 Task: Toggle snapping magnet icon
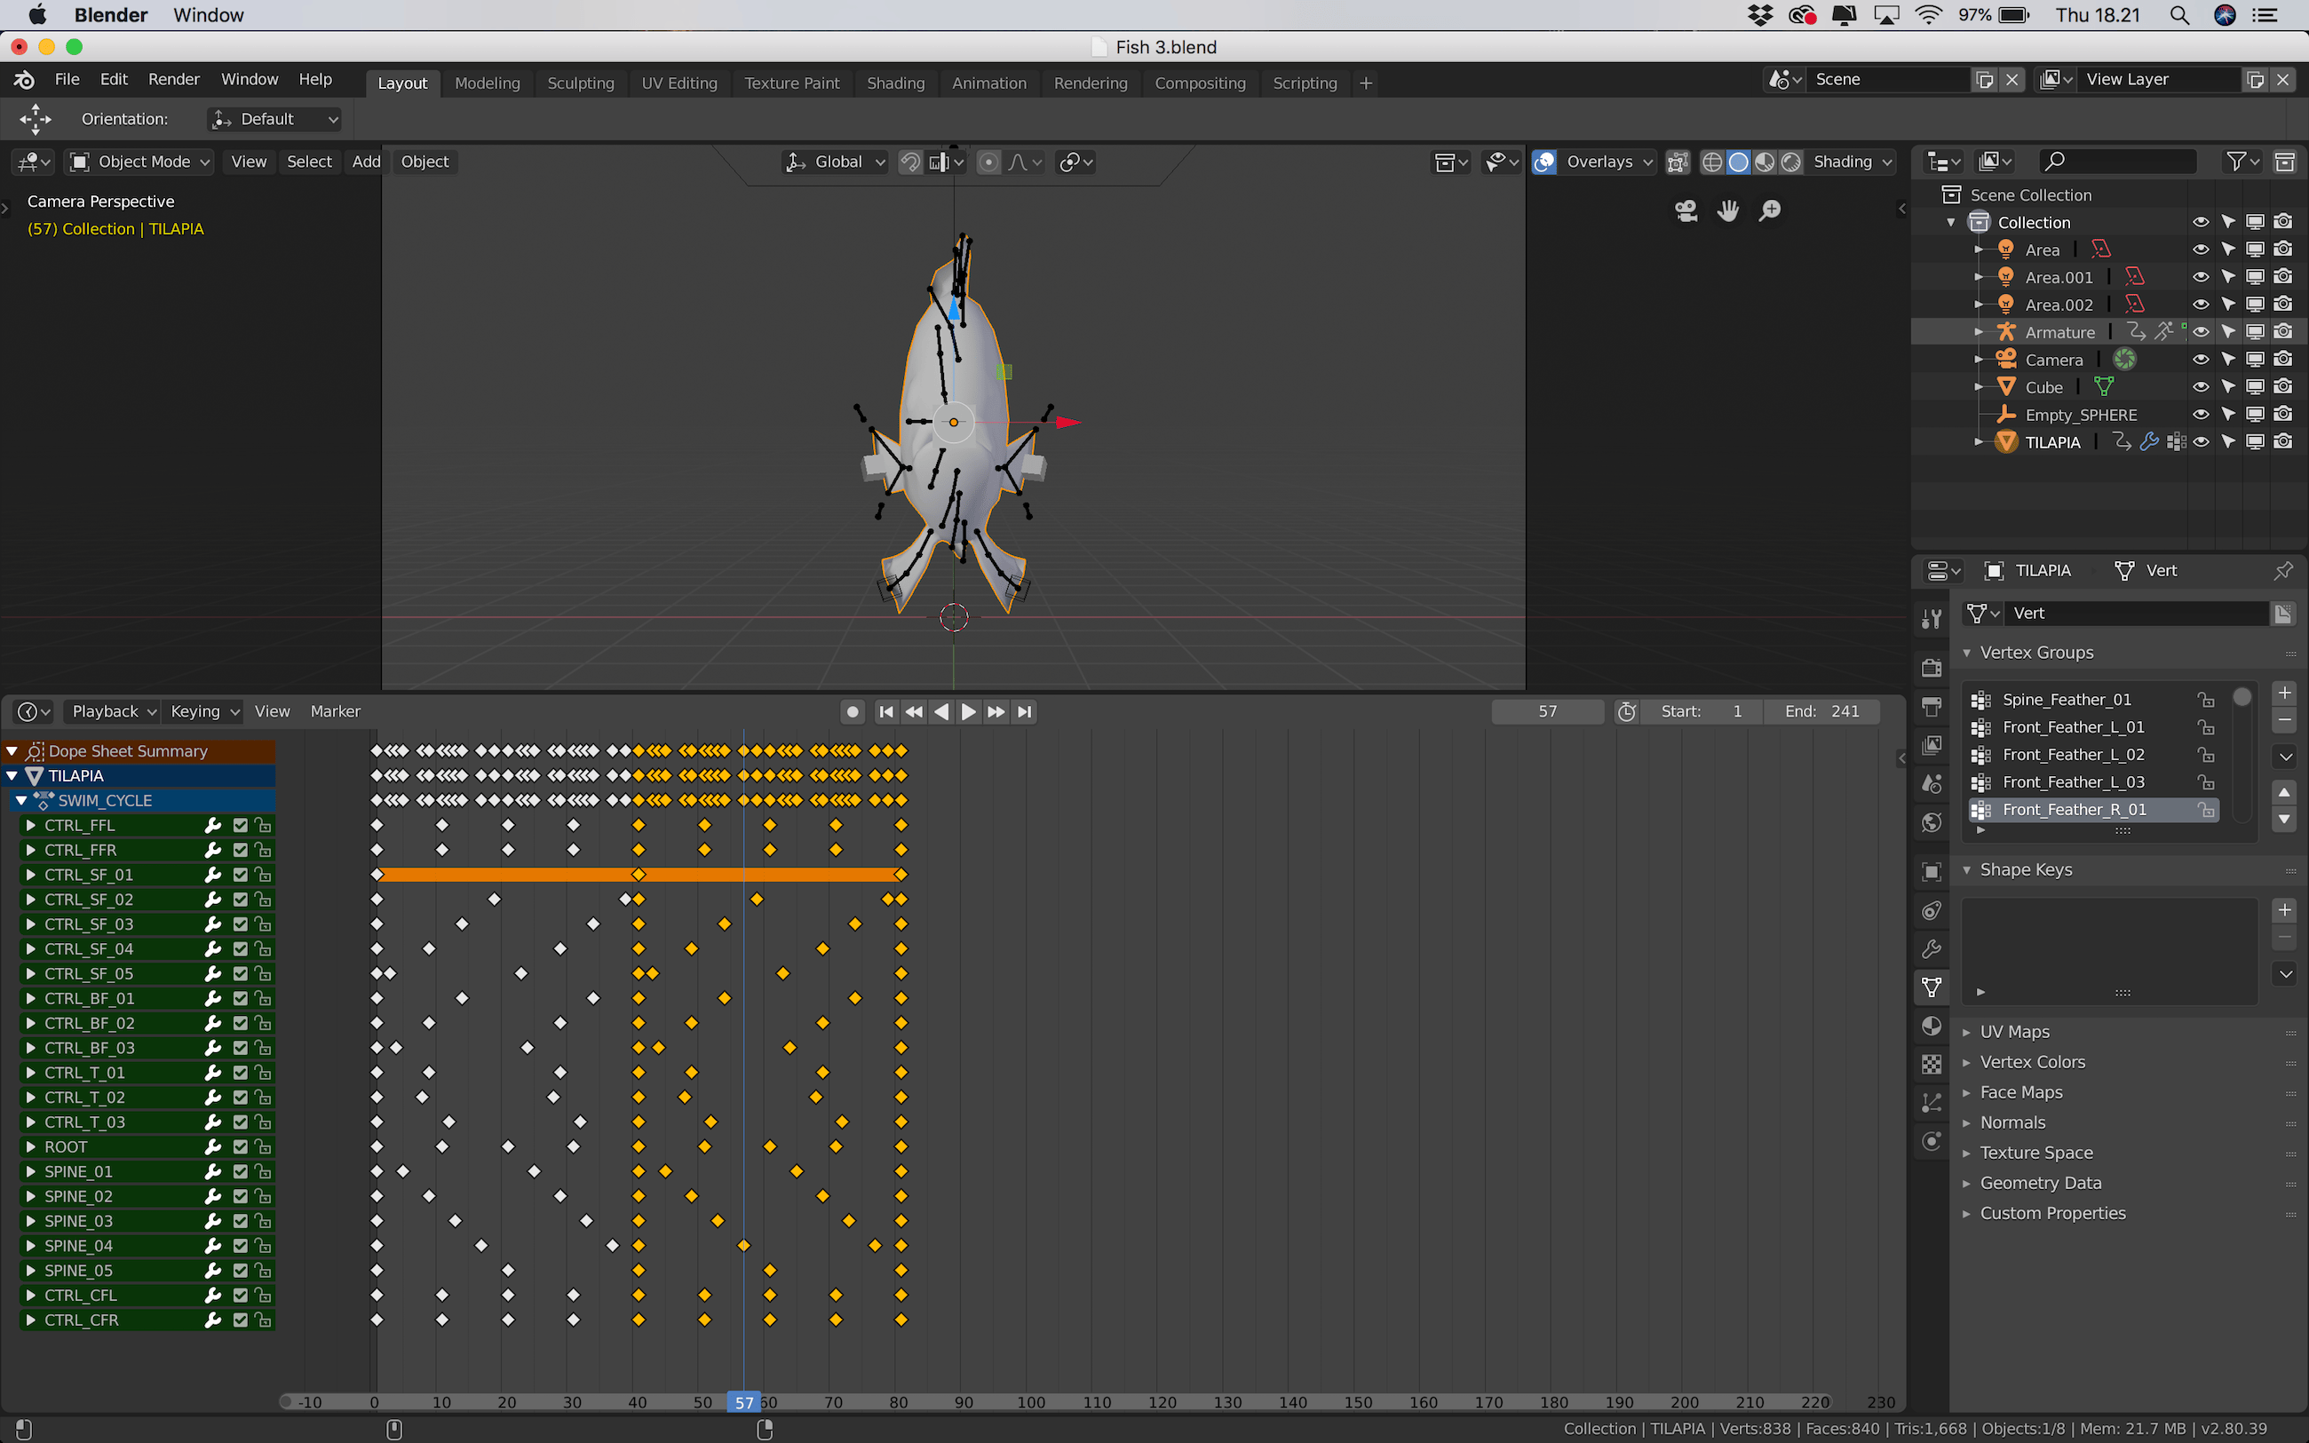pyautogui.click(x=910, y=163)
